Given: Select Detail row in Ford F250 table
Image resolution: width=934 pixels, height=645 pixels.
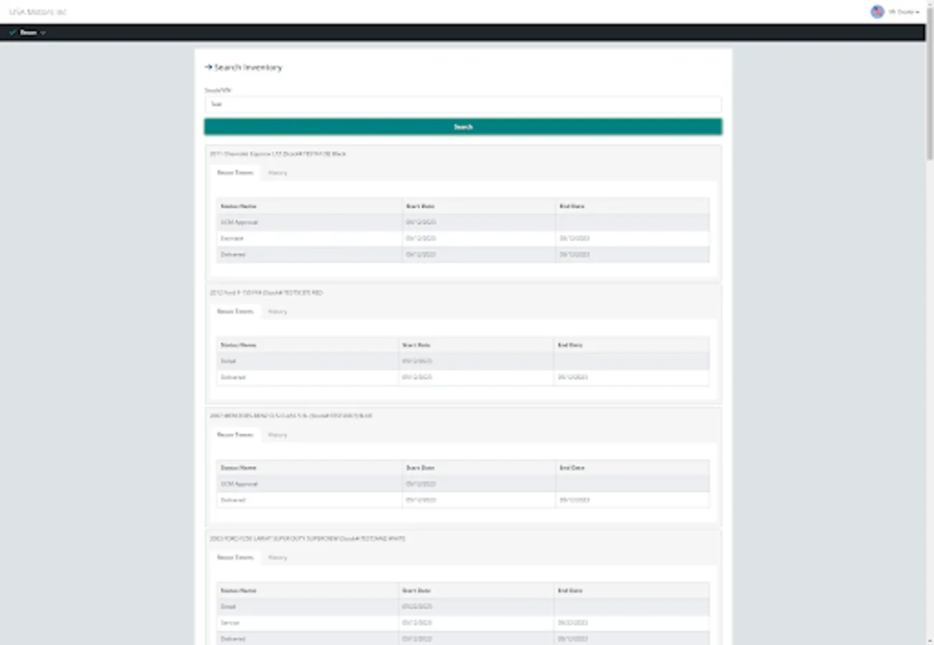Looking at the screenshot, I should (463, 606).
